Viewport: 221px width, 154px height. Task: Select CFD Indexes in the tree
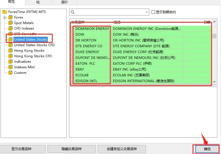(x=24, y=29)
